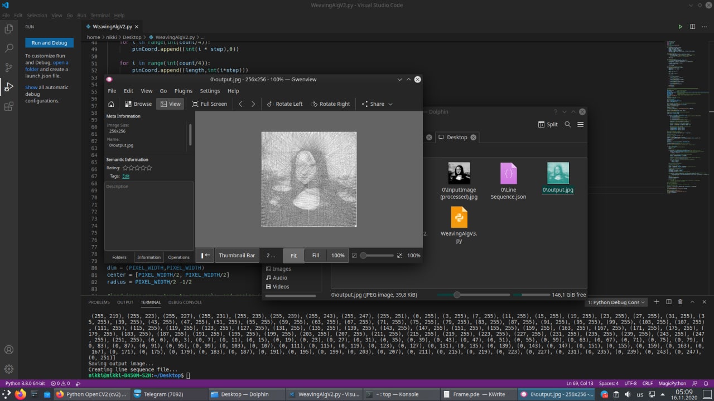Rotate Right in Gwenview

tap(331, 104)
